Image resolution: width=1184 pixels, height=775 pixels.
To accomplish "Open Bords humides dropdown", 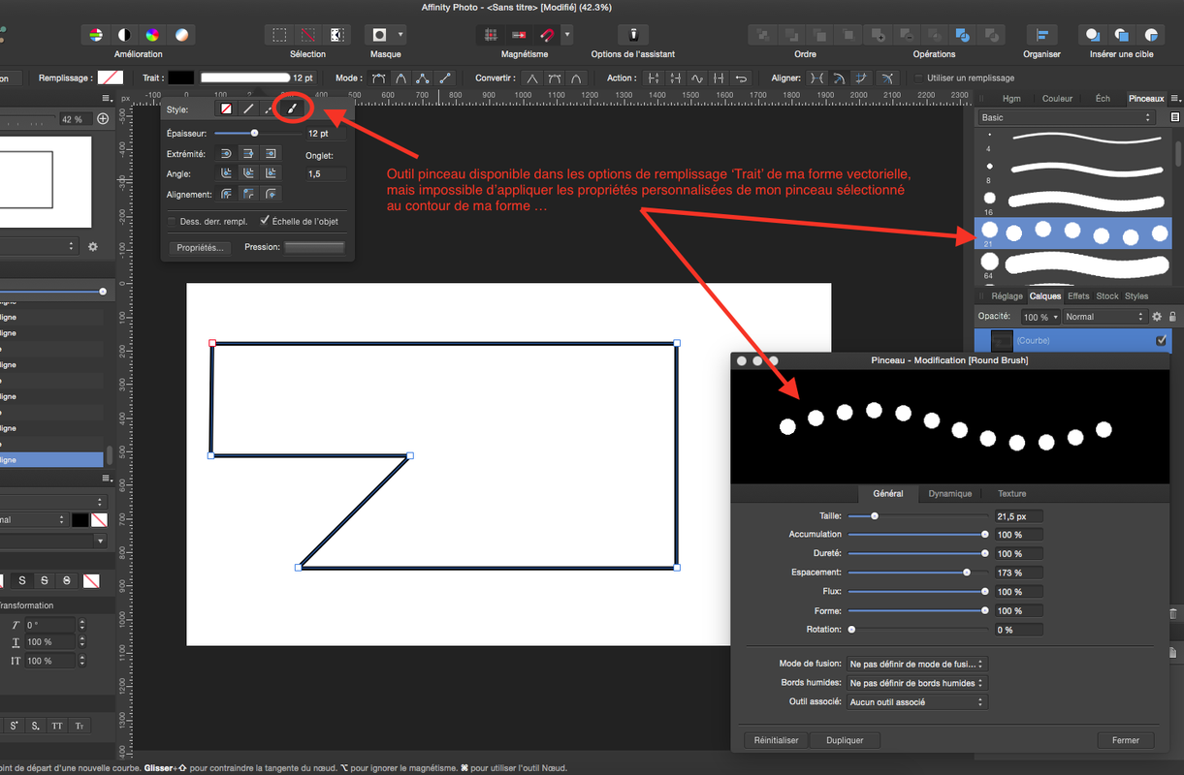I will (x=916, y=683).
